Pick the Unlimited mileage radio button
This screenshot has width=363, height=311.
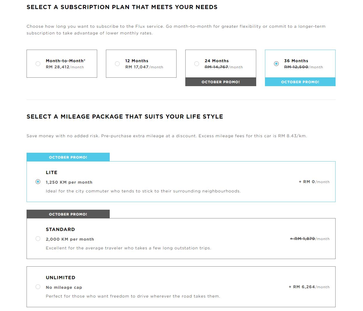[38, 287]
